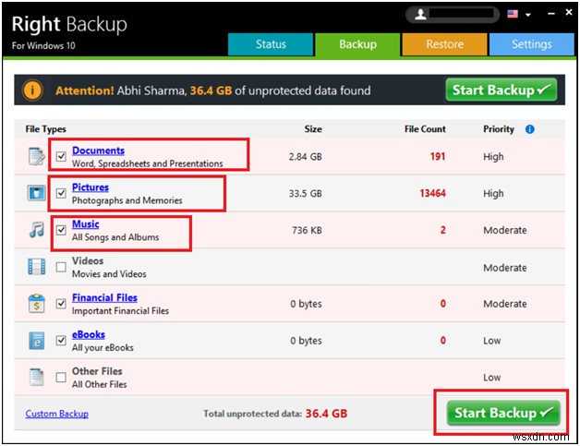This screenshot has height=446, width=580.
Task: Click the File Types column header
Action: click(x=45, y=129)
